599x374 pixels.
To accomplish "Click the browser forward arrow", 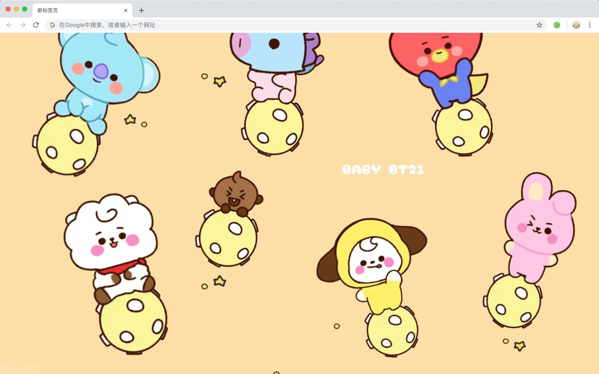I will pyautogui.click(x=22, y=25).
